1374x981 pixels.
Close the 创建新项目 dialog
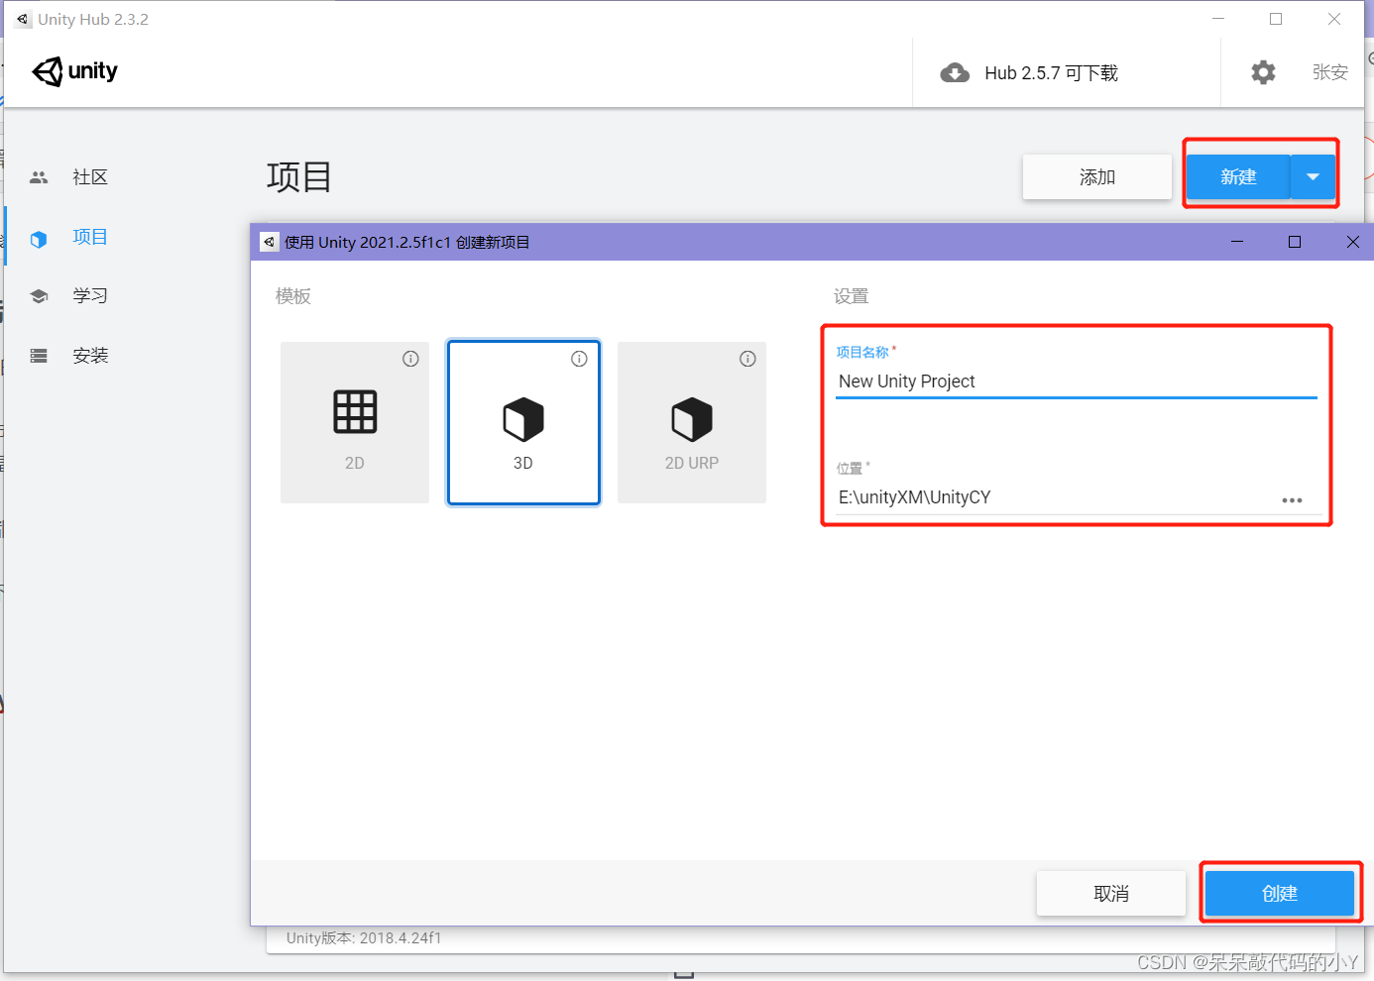click(x=1353, y=242)
